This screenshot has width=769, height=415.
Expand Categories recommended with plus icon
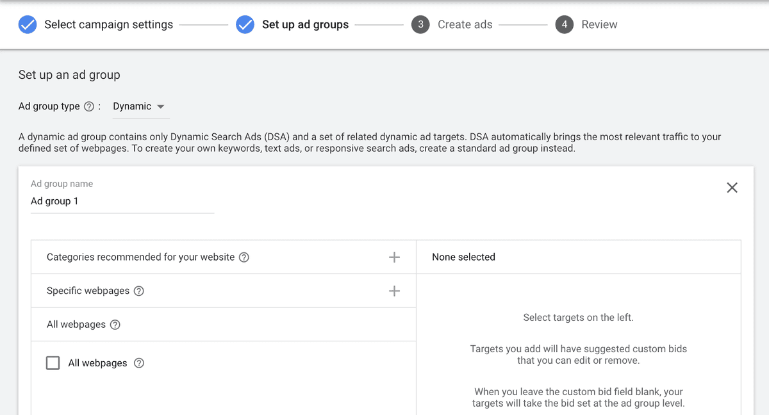point(394,257)
